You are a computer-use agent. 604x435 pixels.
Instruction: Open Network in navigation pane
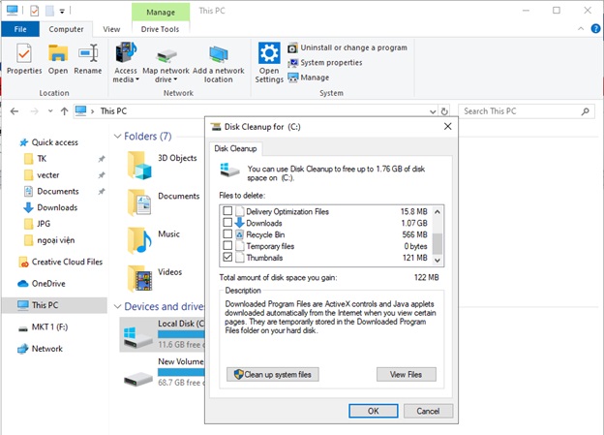[x=40, y=349]
